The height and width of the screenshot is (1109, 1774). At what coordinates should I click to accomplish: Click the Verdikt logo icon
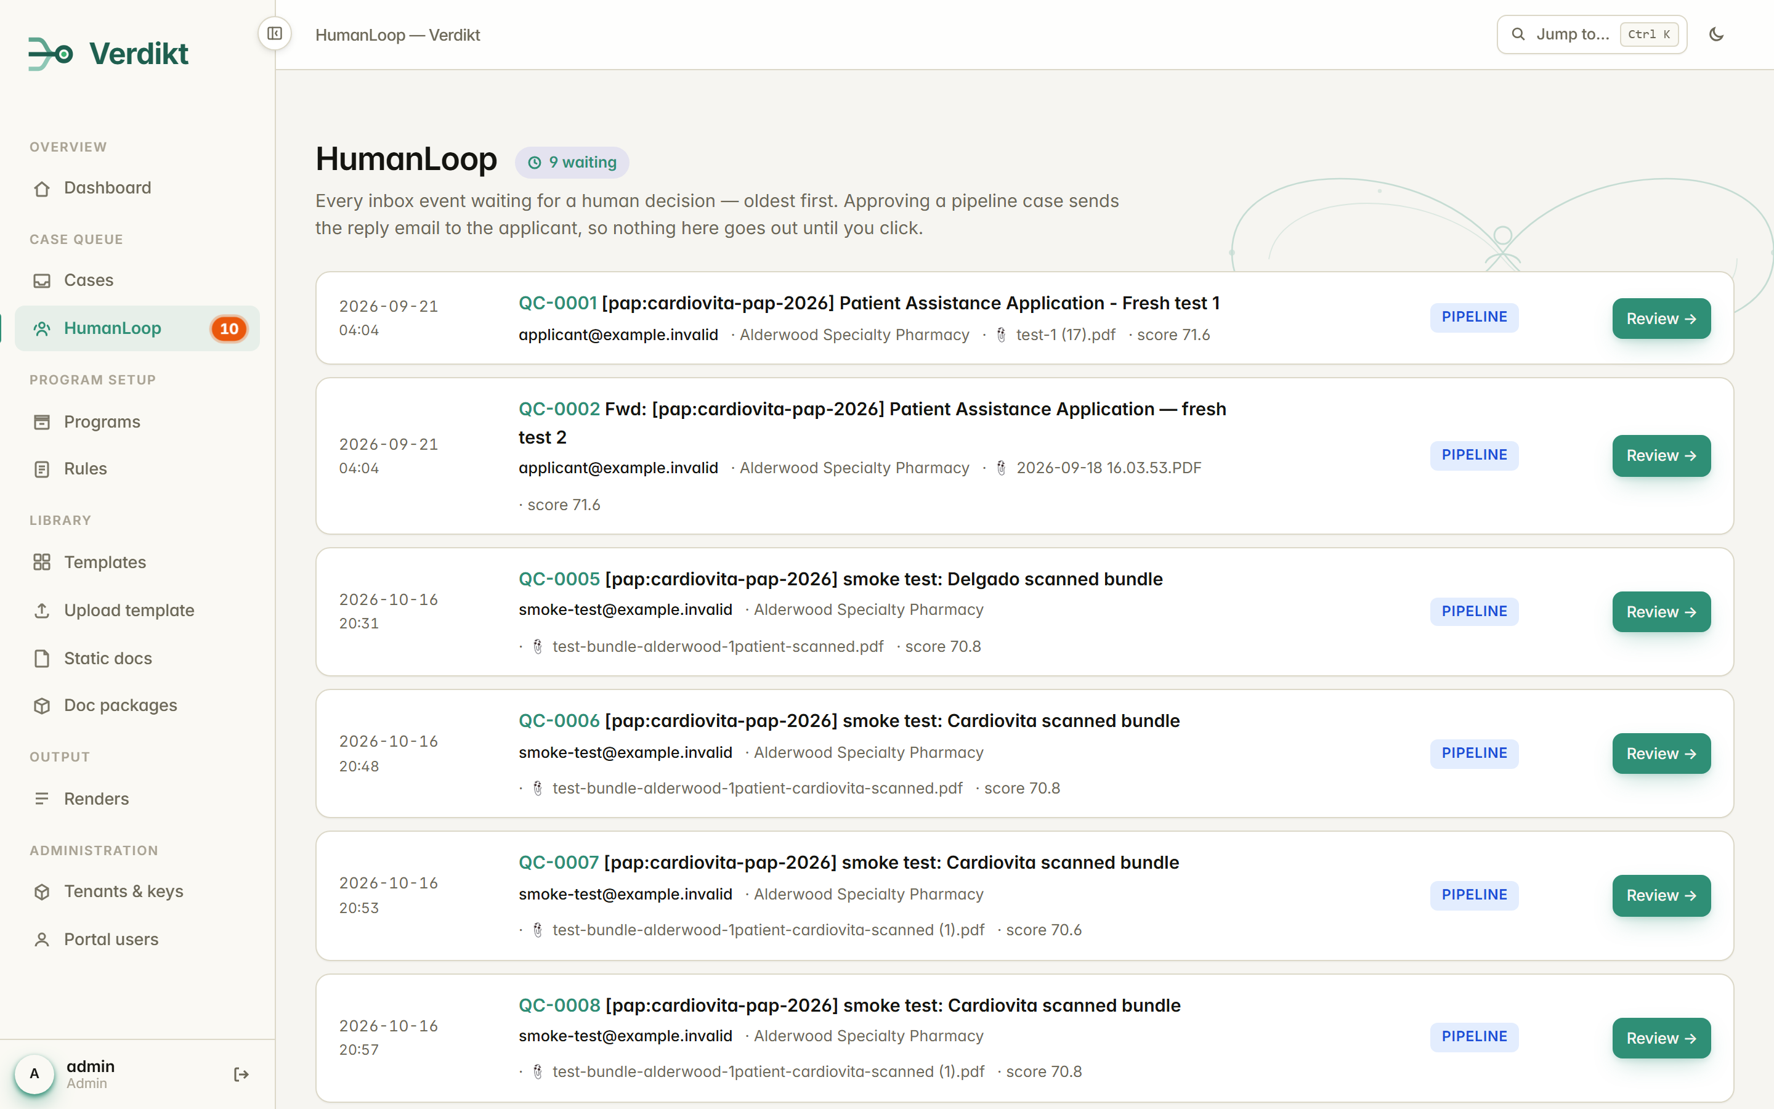51,54
